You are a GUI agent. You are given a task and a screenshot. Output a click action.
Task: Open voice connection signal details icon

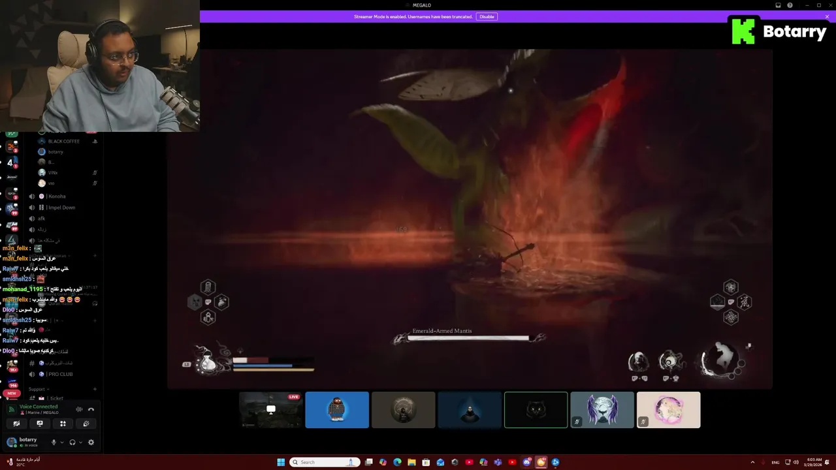point(11,409)
